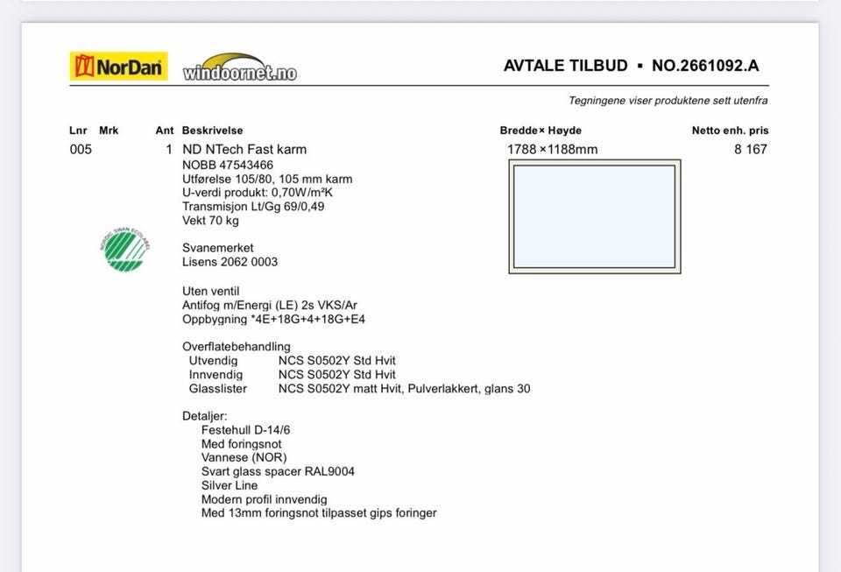The width and height of the screenshot is (841, 572).
Task: Click the note 'Tegningene viser produktene sett utenfra'
Action: (668, 100)
